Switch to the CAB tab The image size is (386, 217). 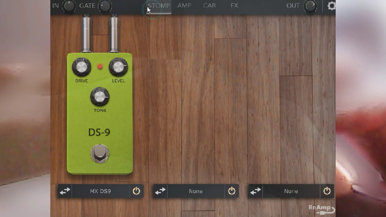(209, 6)
